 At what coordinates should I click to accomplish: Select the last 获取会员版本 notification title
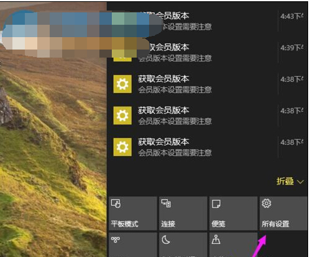(x=163, y=142)
